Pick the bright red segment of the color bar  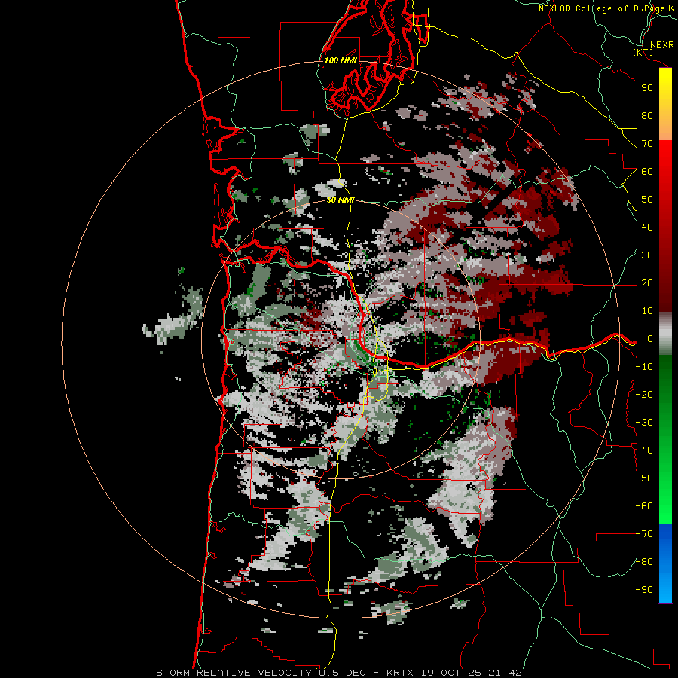click(x=665, y=226)
